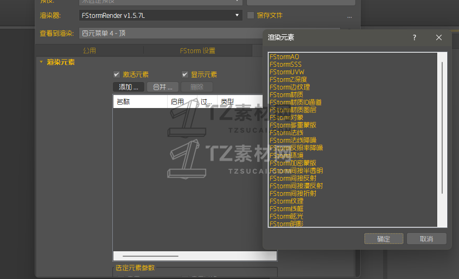Select FStorm线框 in the list
Viewport: 459px width, 279px height.
click(x=286, y=209)
